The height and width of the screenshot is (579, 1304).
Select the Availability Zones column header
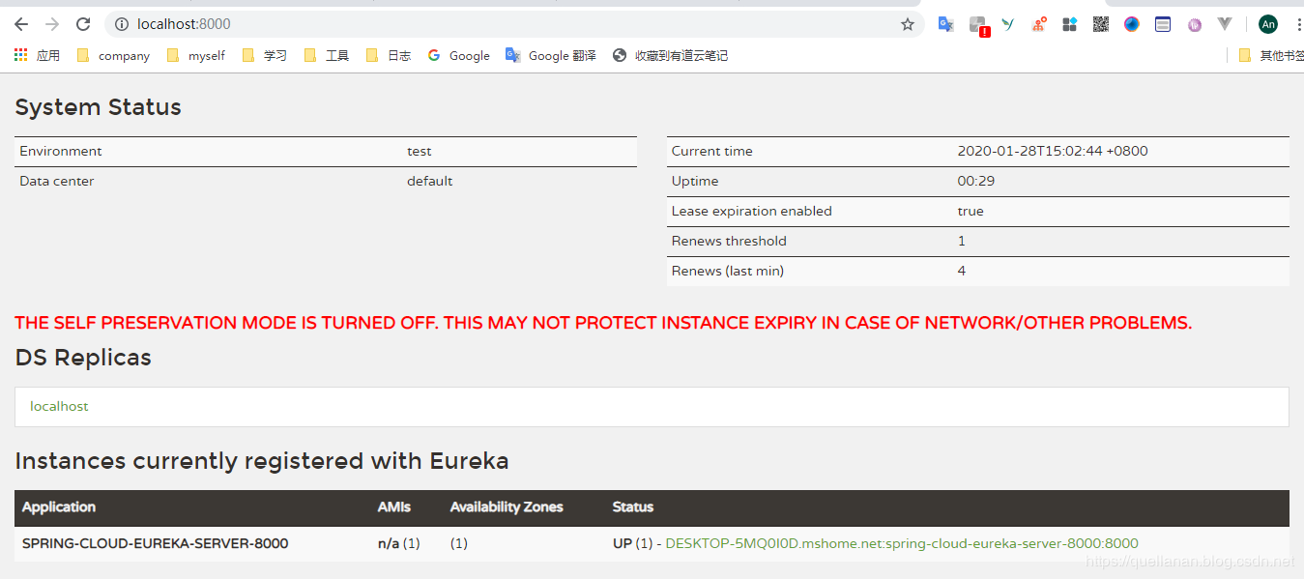coord(507,507)
